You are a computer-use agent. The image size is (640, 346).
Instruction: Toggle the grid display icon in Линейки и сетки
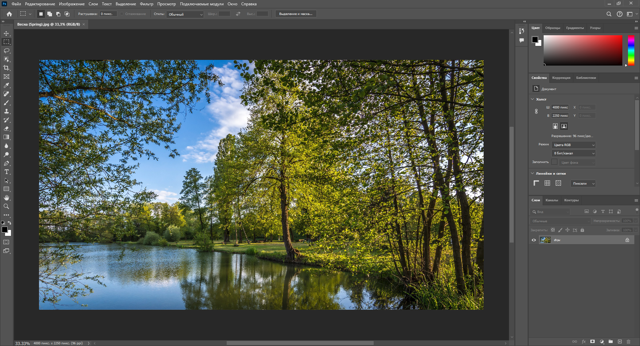tap(547, 183)
